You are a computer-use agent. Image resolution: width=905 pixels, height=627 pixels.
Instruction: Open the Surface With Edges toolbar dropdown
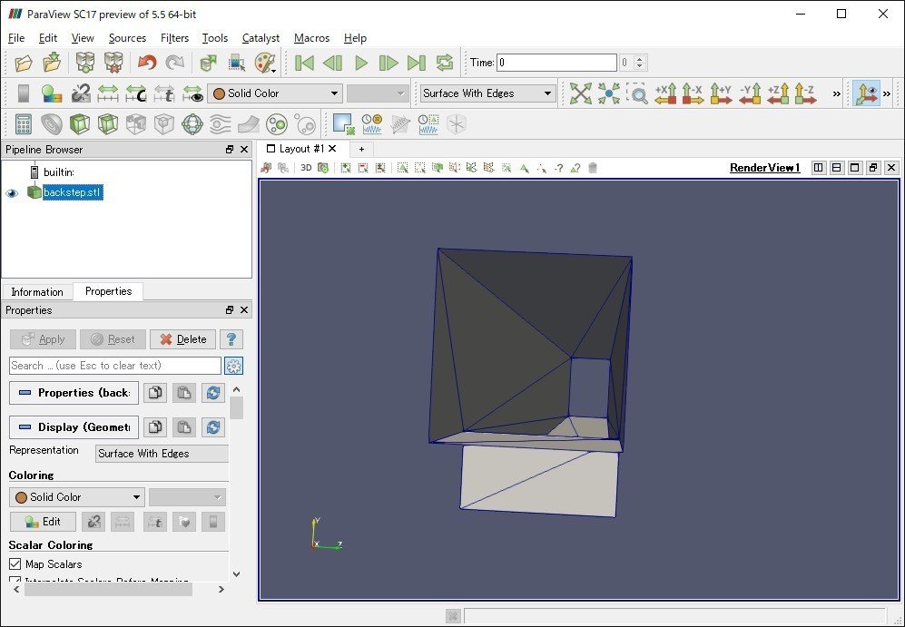(x=487, y=93)
